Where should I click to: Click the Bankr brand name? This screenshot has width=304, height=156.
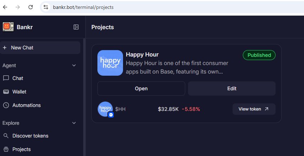pos(25,27)
